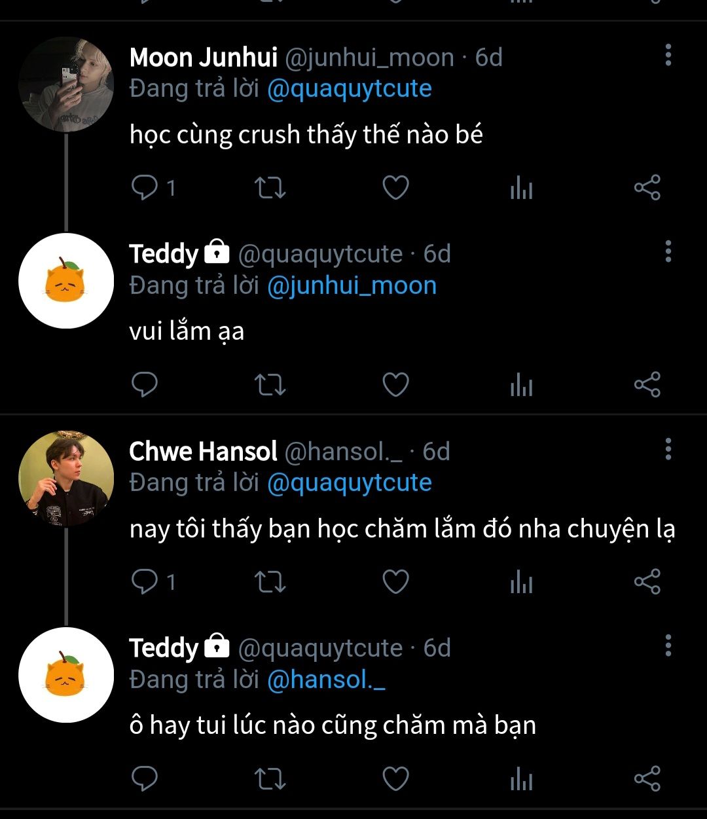
Task: Share Moon Junhui's tweet
Action: 647,188
